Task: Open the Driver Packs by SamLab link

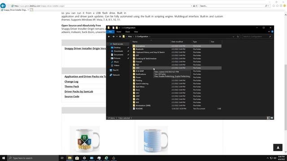Action: (79, 91)
